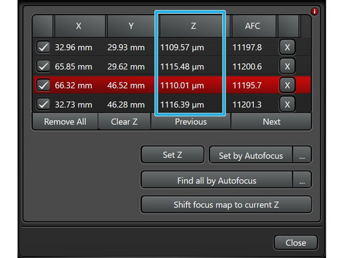Select AFC value 11197.8
This screenshot has height=258, width=344.
pos(247,48)
